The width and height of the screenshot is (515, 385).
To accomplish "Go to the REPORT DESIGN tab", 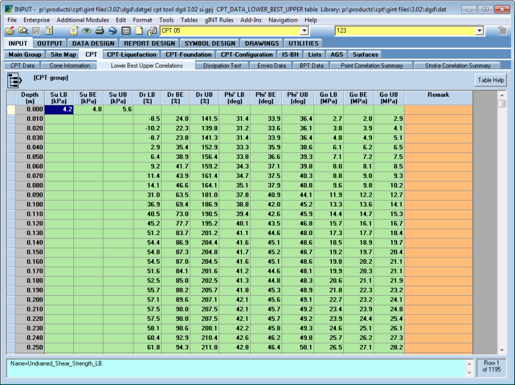I will (149, 43).
